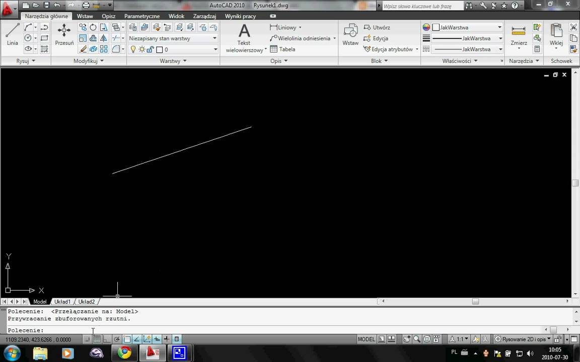Toggle dynamic input in status bar
Image resolution: width=580 pixels, height=362 pixels.
pos(157,339)
